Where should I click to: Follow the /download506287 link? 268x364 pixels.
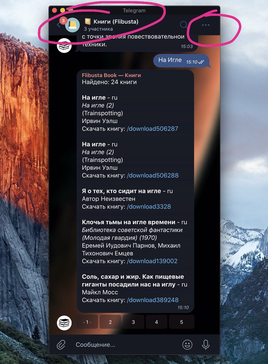pyautogui.click(x=152, y=129)
